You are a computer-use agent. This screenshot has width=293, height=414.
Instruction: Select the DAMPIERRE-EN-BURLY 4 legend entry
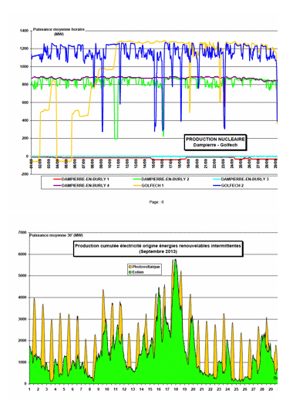[x=81, y=186]
